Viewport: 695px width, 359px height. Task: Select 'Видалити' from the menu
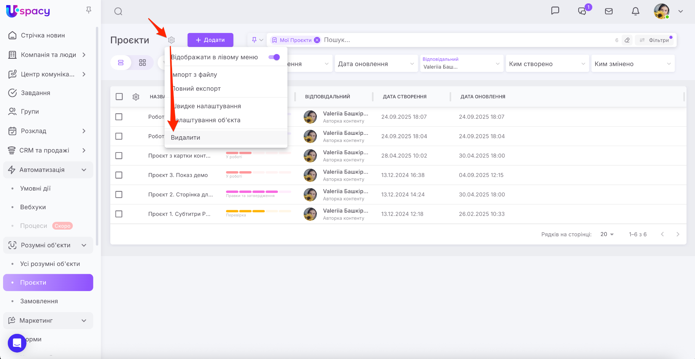click(x=186, y=138)
